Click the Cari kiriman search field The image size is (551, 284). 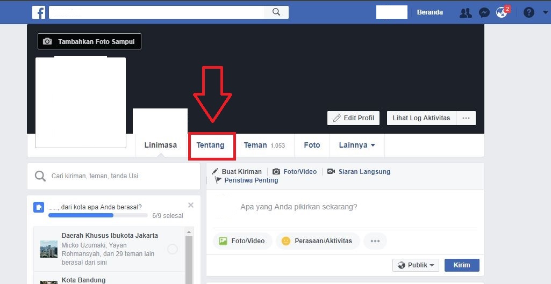tap(113, 176)
